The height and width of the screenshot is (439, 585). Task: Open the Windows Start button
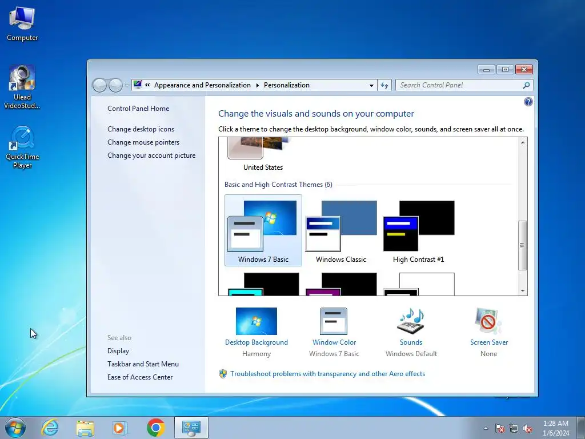15,428
